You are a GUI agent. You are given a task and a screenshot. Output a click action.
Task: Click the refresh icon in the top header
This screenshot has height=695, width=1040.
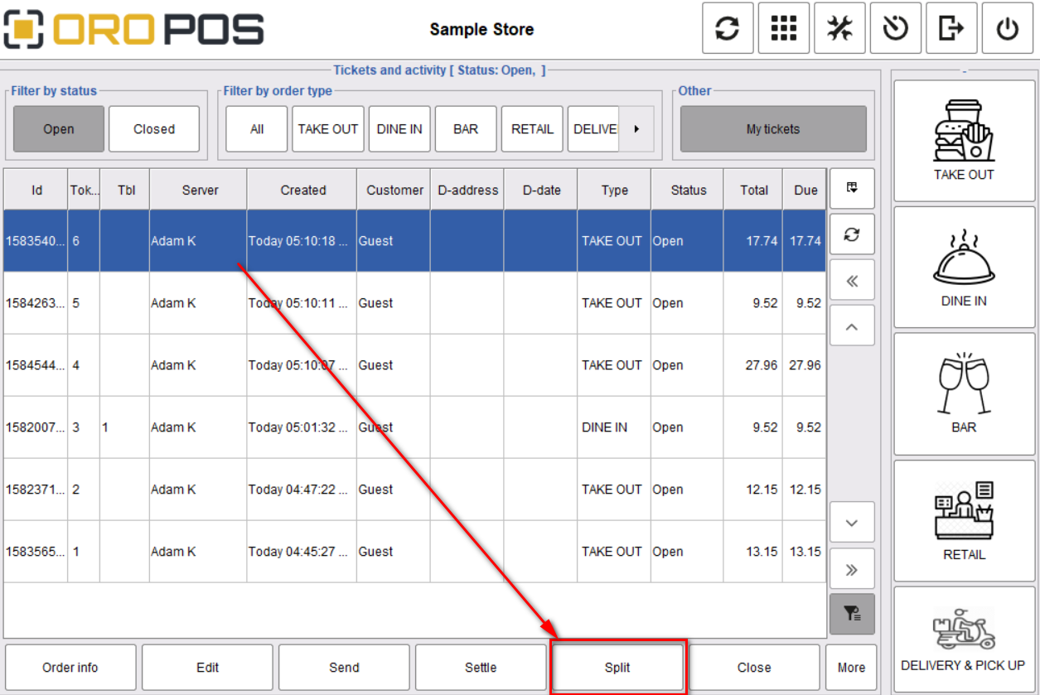point(728,29)
